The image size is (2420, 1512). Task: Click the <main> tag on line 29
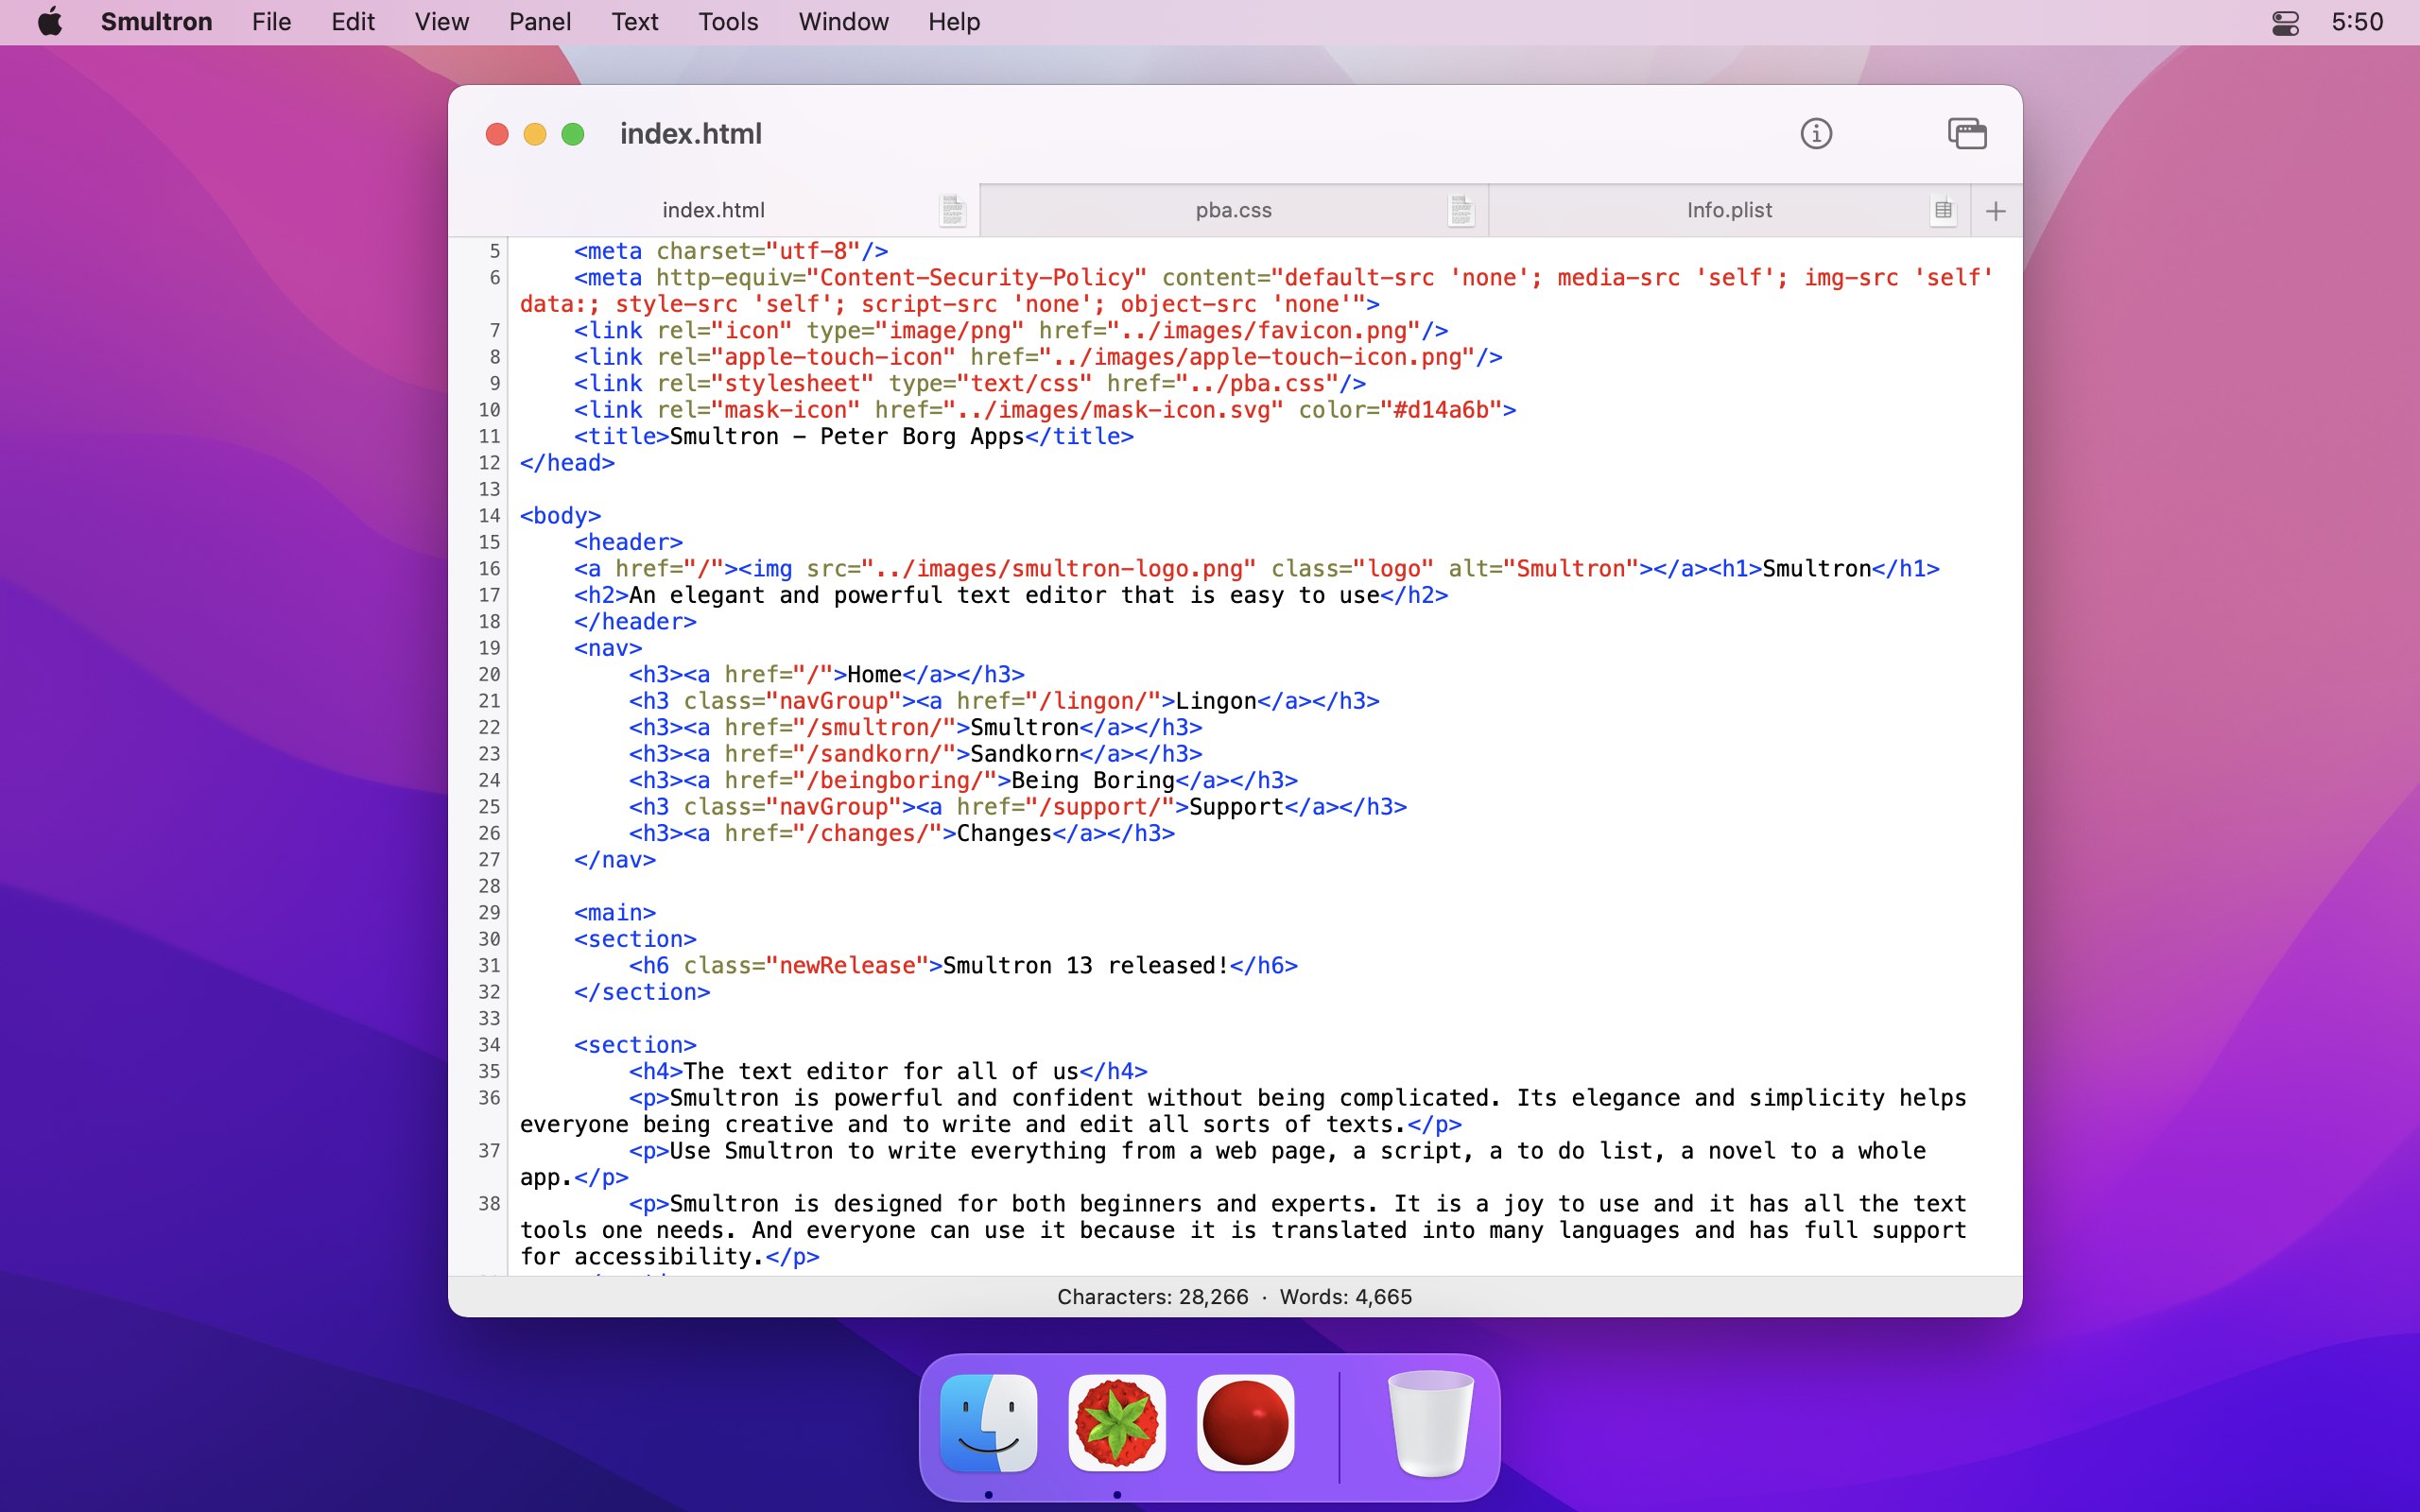(x=615, y=913)
